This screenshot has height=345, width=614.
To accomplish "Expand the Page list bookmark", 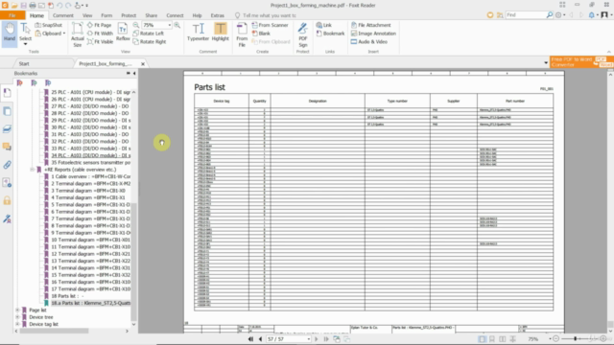I will 17,310.
